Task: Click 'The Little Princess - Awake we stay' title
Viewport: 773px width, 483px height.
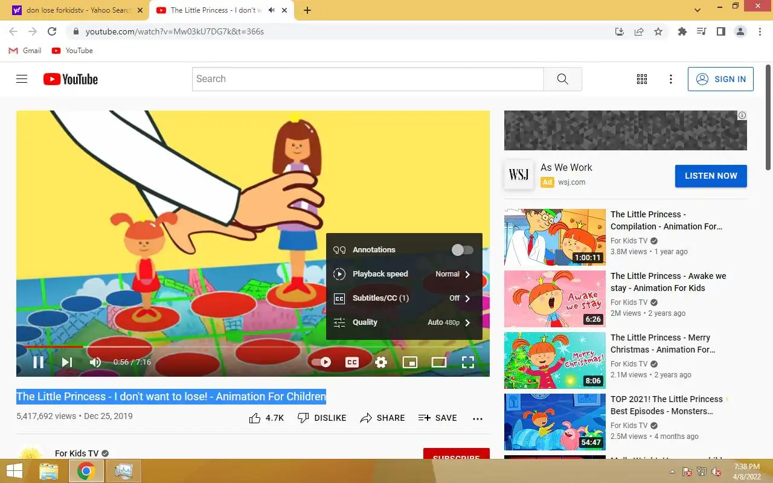Action: (x=669, y=282)
